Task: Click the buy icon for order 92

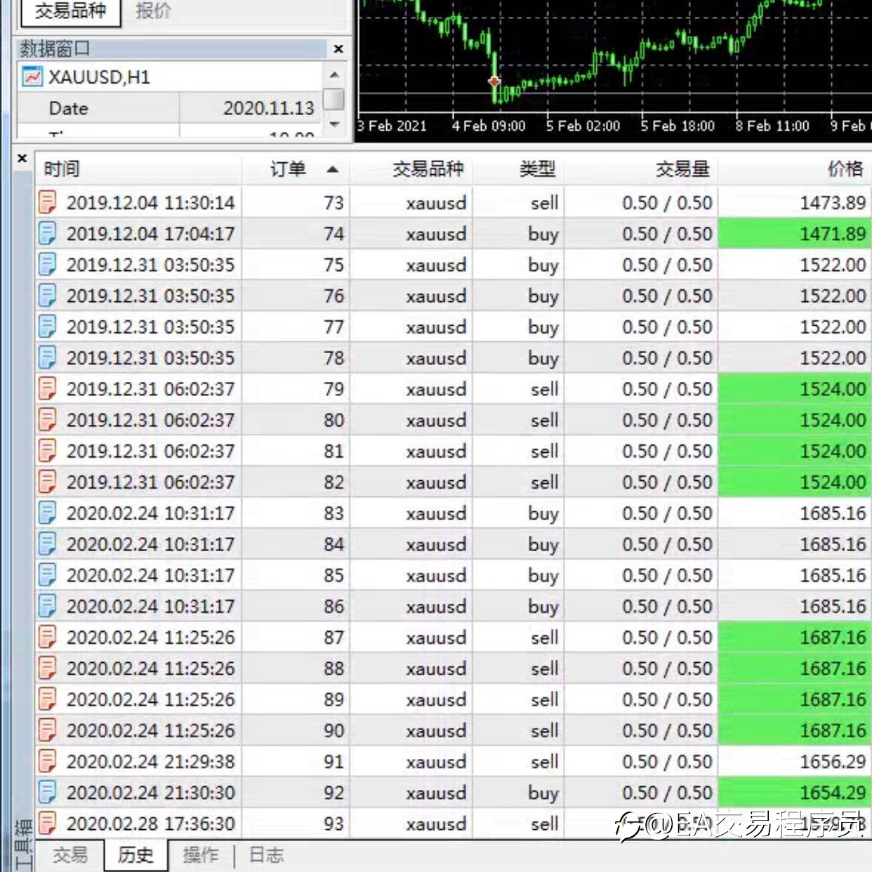Action: (x=47, y=792)
